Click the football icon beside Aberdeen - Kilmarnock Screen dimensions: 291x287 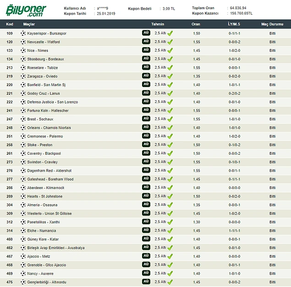23,188
